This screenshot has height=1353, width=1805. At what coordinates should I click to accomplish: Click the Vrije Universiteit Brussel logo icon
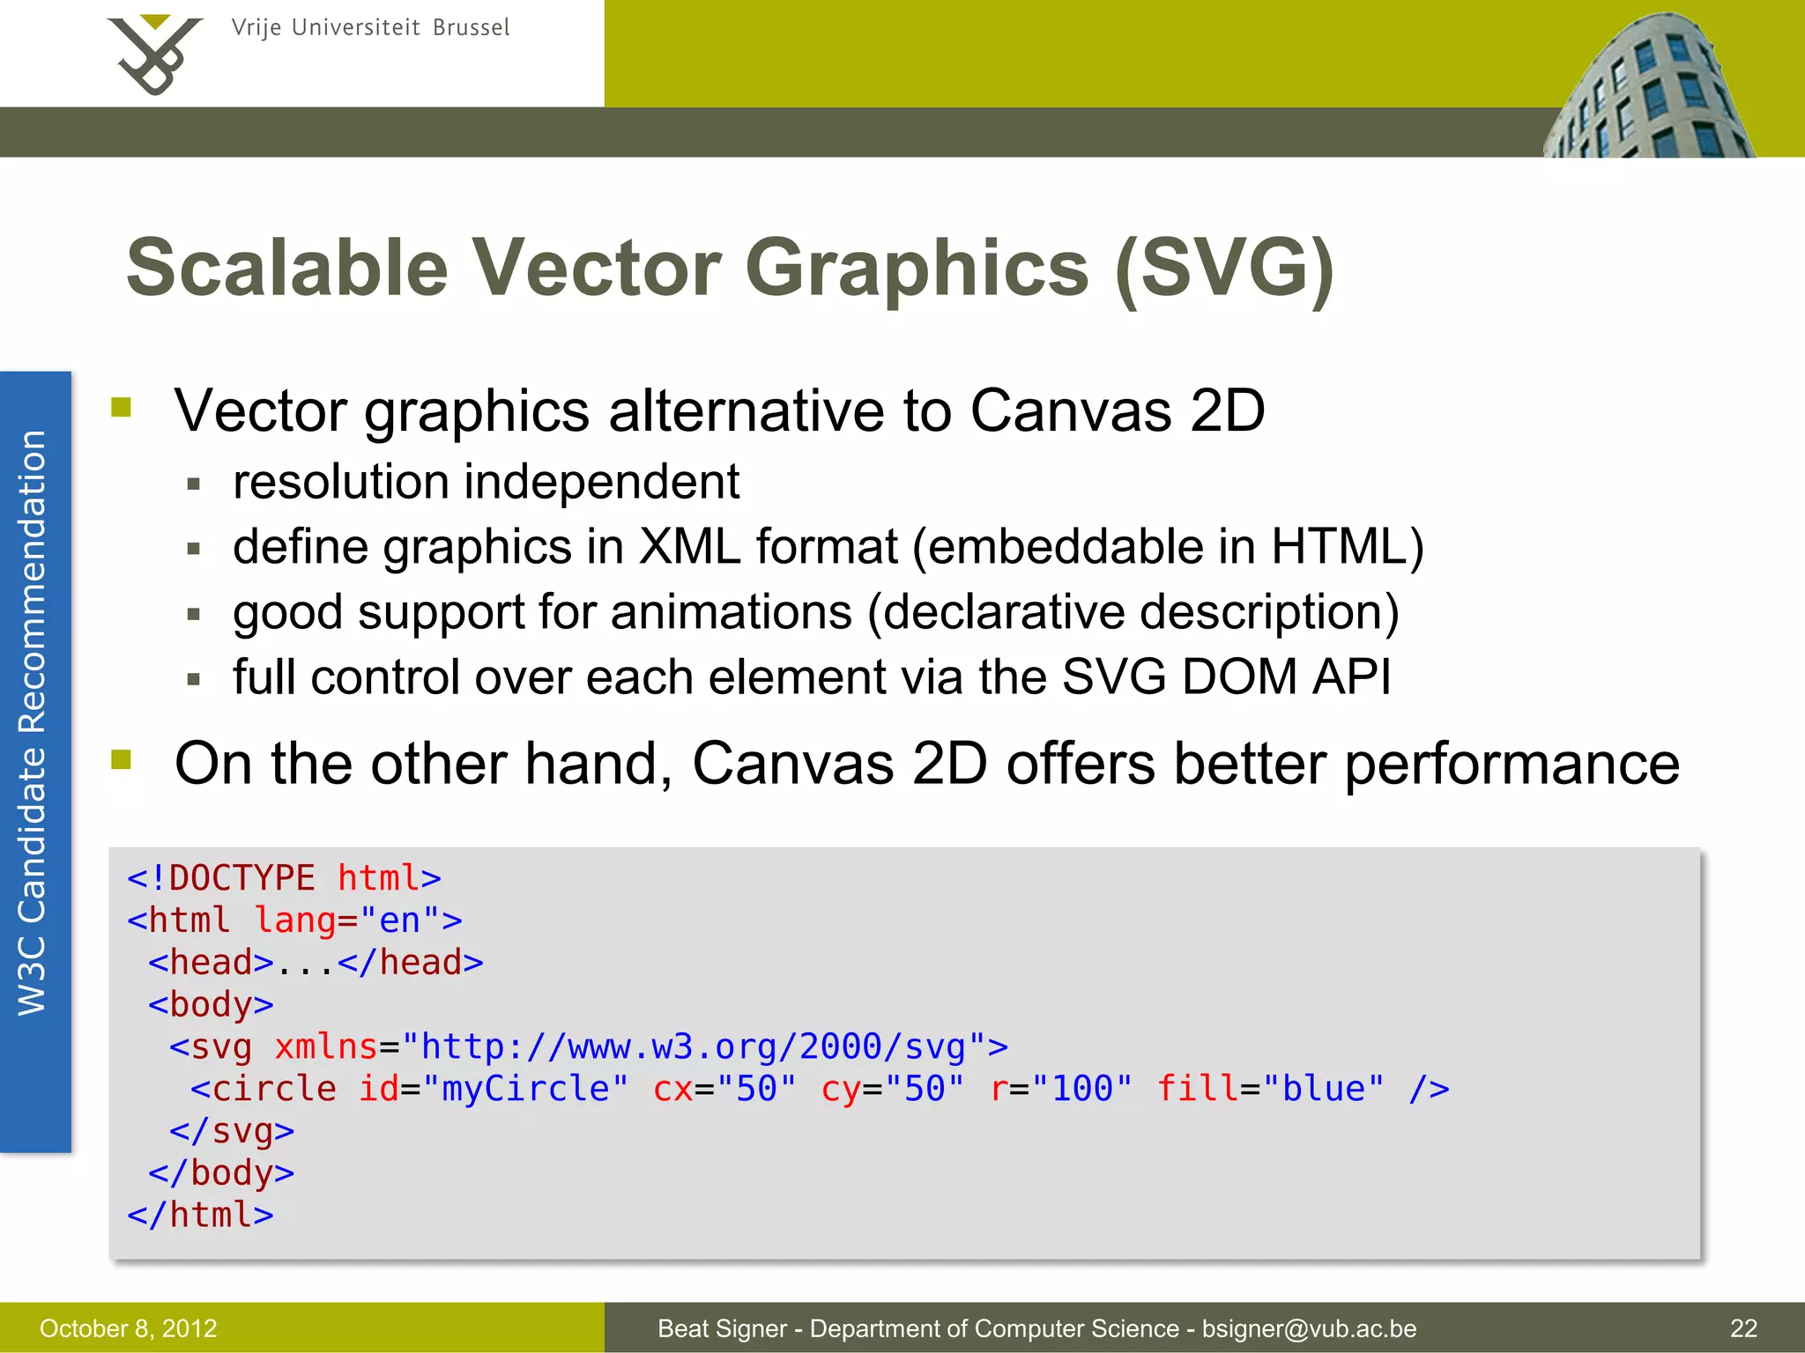click(x=154, y=54)
